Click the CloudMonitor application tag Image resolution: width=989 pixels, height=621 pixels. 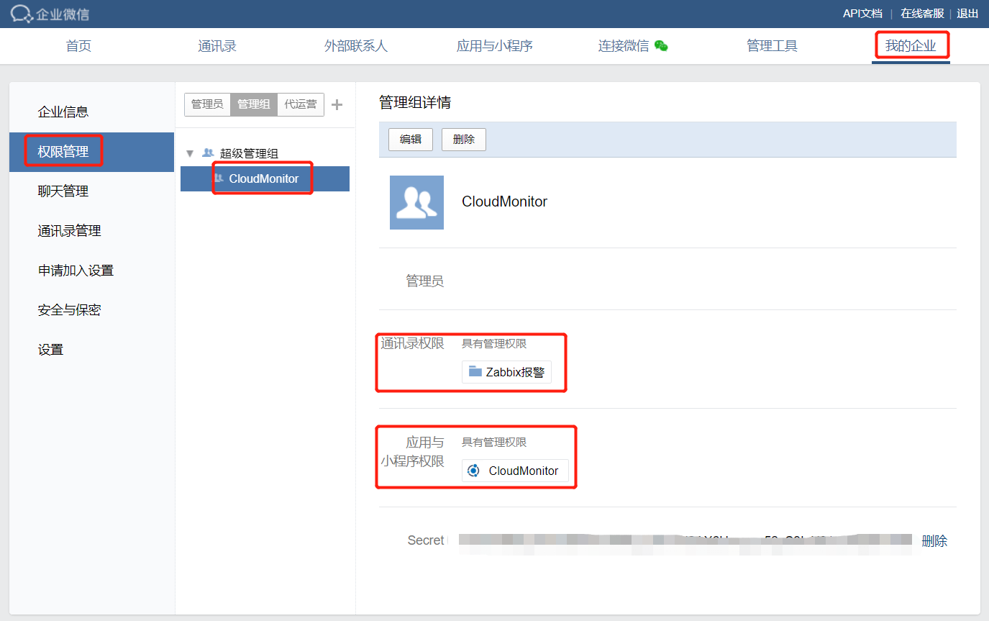515,471
